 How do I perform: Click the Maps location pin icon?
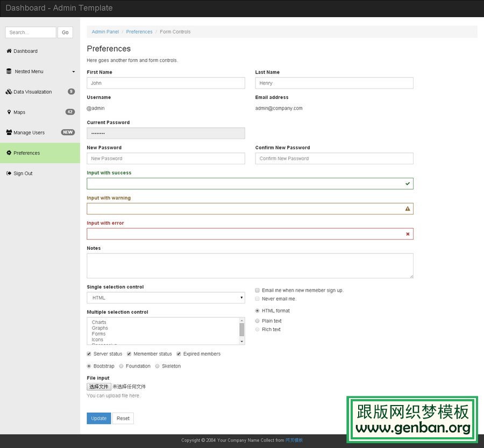point(9,112)
